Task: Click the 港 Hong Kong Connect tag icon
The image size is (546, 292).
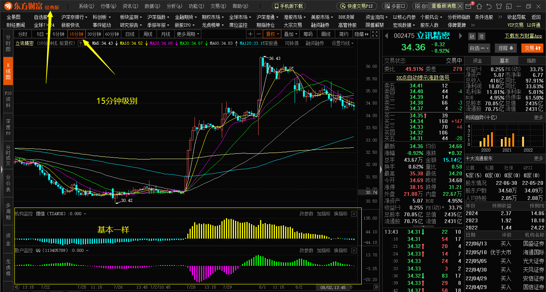Action: pos(481,36)
